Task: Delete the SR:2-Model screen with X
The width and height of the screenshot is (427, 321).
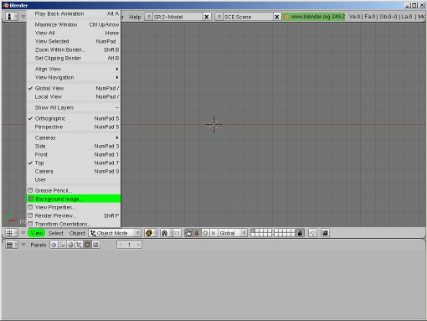Action: coord(207,17)
